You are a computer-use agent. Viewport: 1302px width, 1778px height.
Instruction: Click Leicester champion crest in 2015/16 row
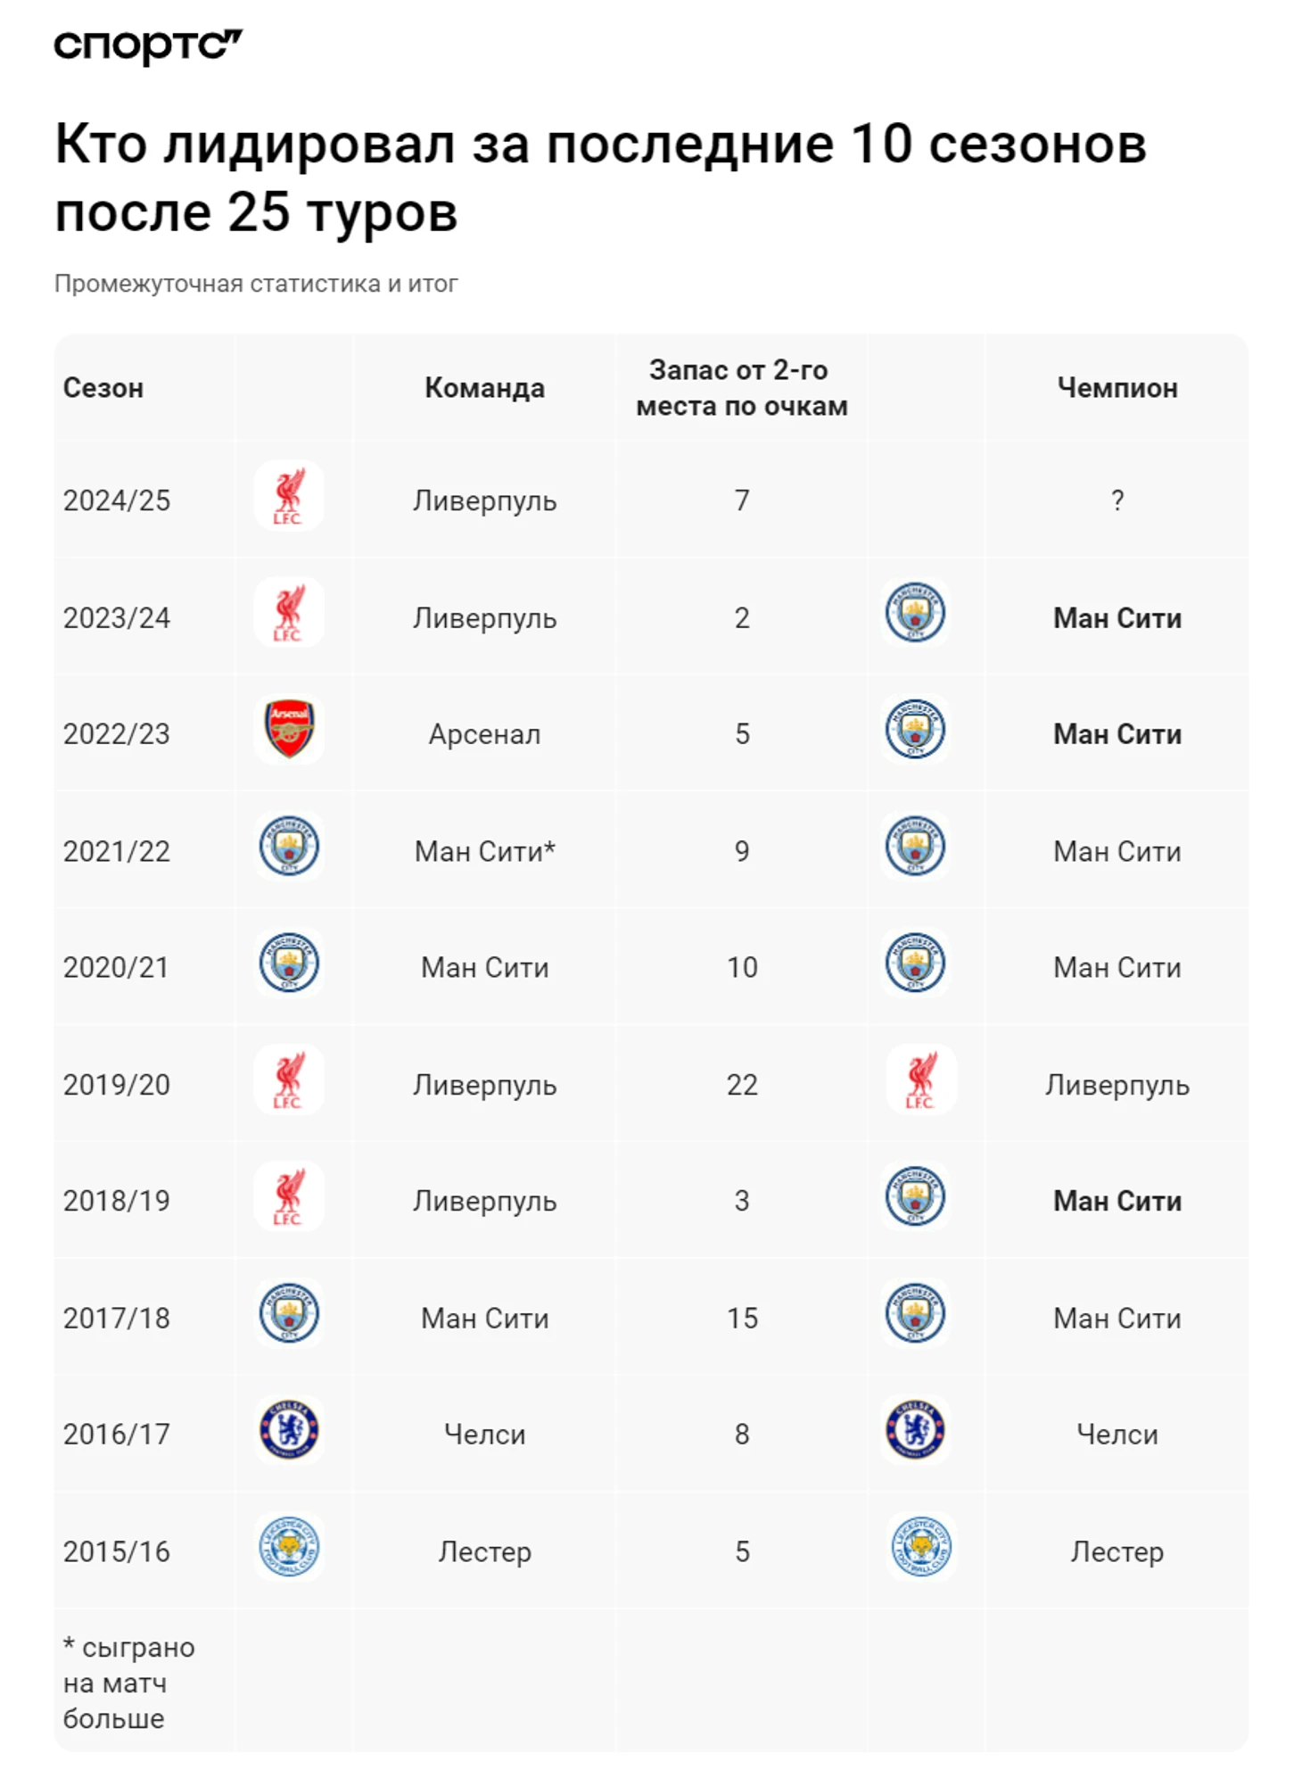coord(921,1547)
